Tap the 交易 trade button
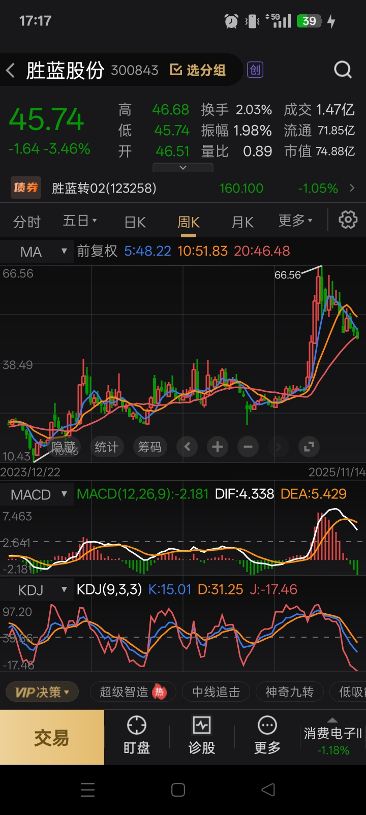Screen dimensions: 366x815 point(52,737)
